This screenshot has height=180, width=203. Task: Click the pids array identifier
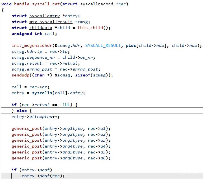click(131, 45)
